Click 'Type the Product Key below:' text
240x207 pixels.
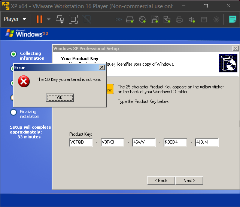coord(143,101)
